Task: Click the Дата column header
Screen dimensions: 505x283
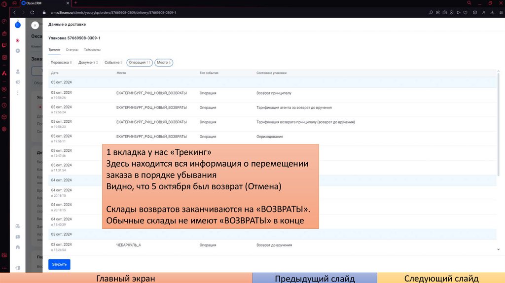Action: [x=55, y=73]
